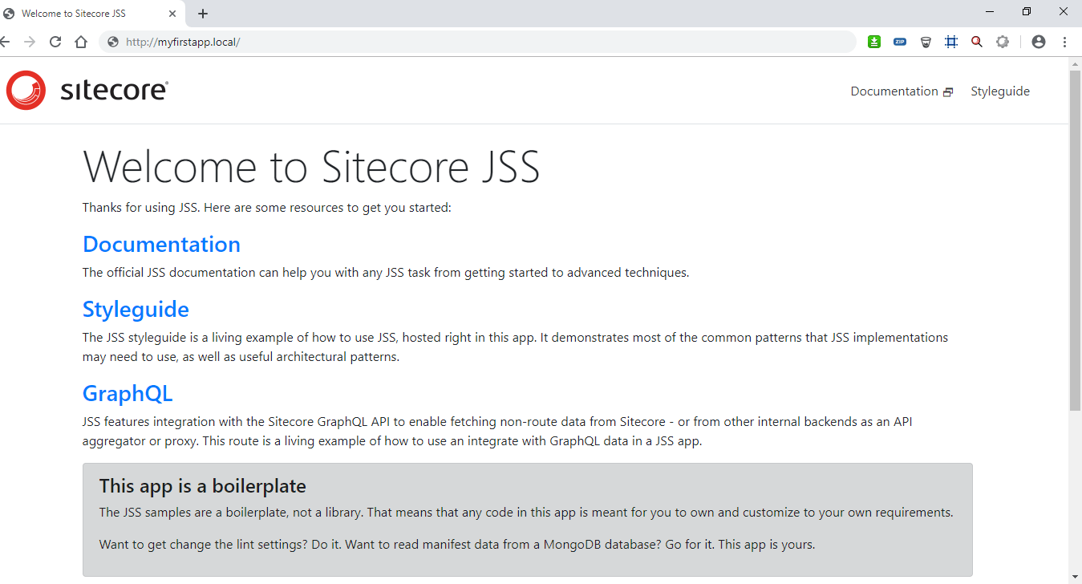Click the Welcome to Sitecore JSS heading
This screenshot has height=584, width=1082.
coord(311,166)
